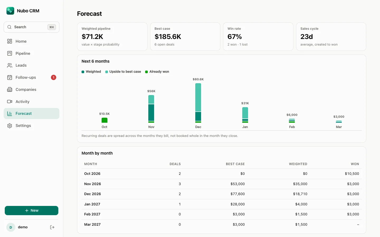Click the DEALS column header
The height and width of the screenshot is (237, 380).
pos(175,164)
